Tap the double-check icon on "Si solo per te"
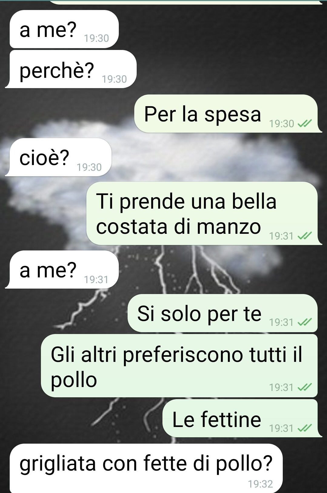 [x=304, y=323]
